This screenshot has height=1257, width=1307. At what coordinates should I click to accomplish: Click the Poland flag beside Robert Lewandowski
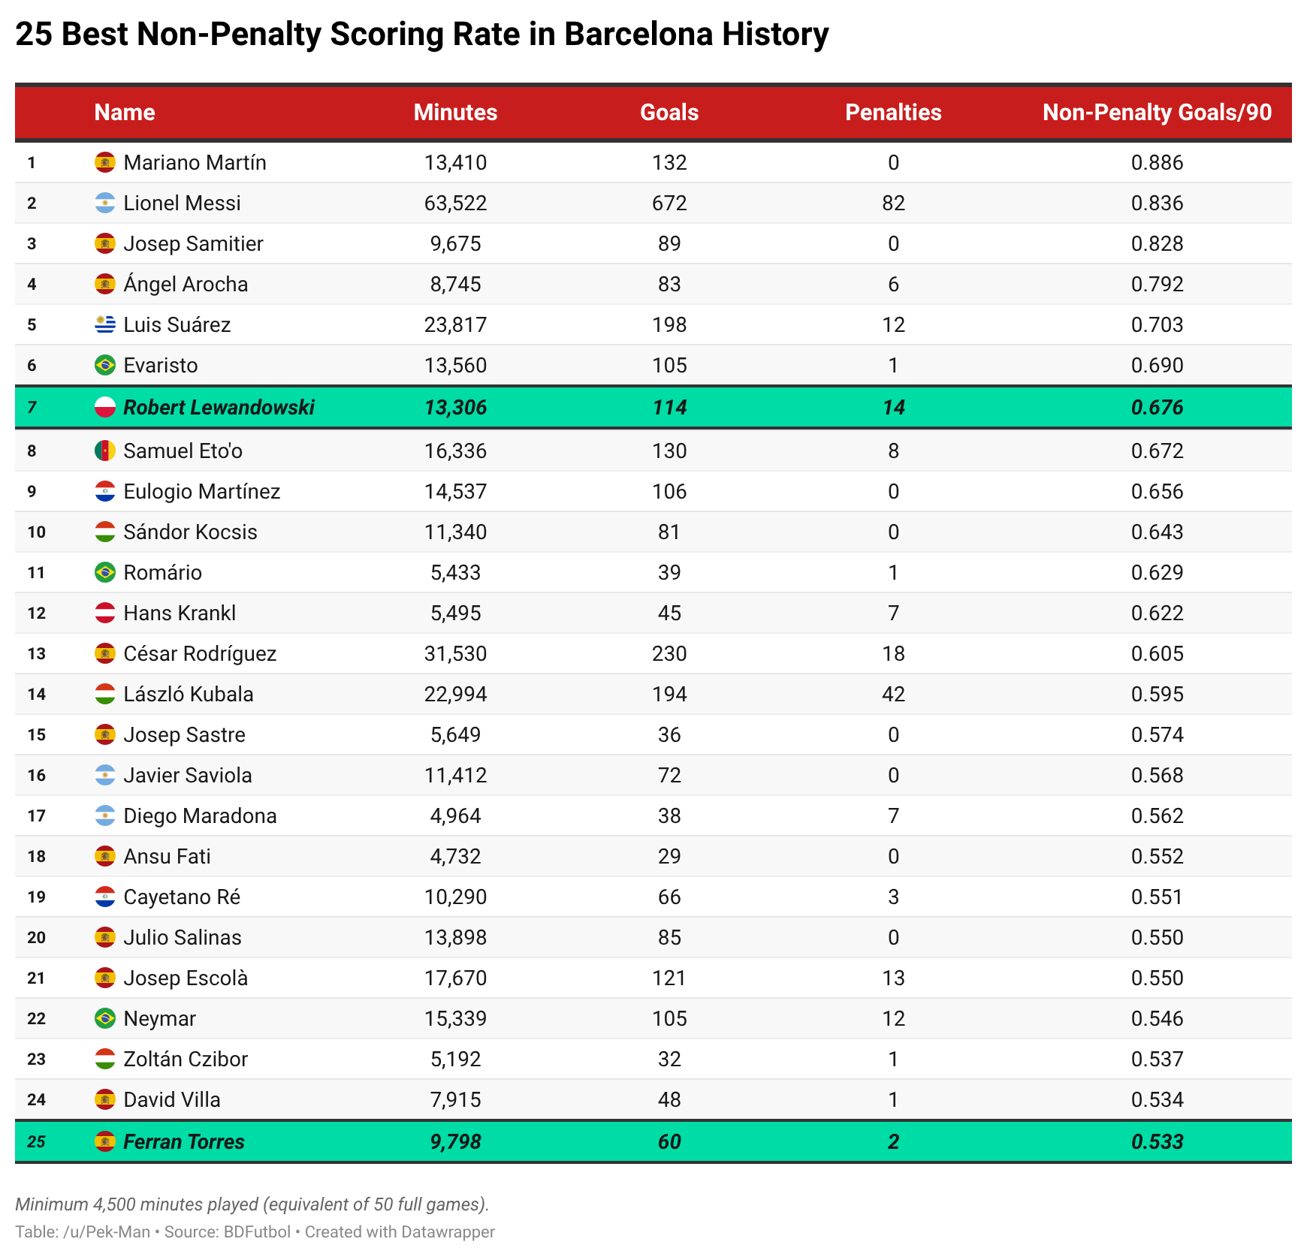point(104,407)
